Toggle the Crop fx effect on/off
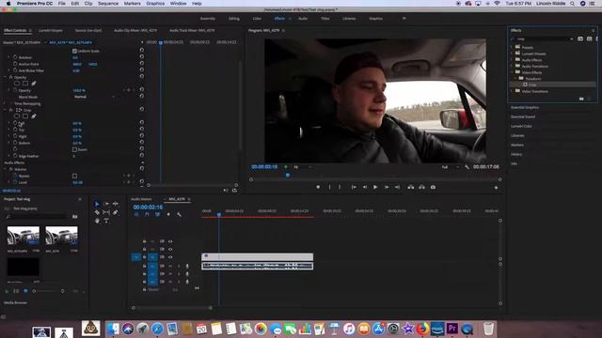Screen dimensions: 602x338 (10, 110)
